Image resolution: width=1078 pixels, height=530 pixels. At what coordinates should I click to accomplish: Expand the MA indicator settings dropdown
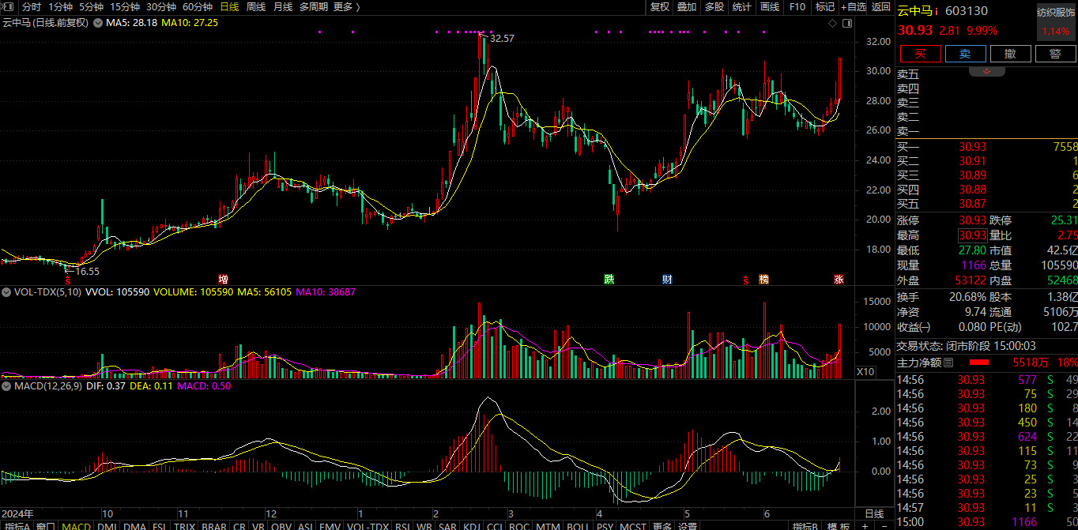[98, 23]
